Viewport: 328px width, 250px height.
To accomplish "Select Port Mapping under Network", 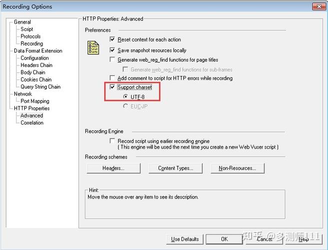I will (35, 101).
